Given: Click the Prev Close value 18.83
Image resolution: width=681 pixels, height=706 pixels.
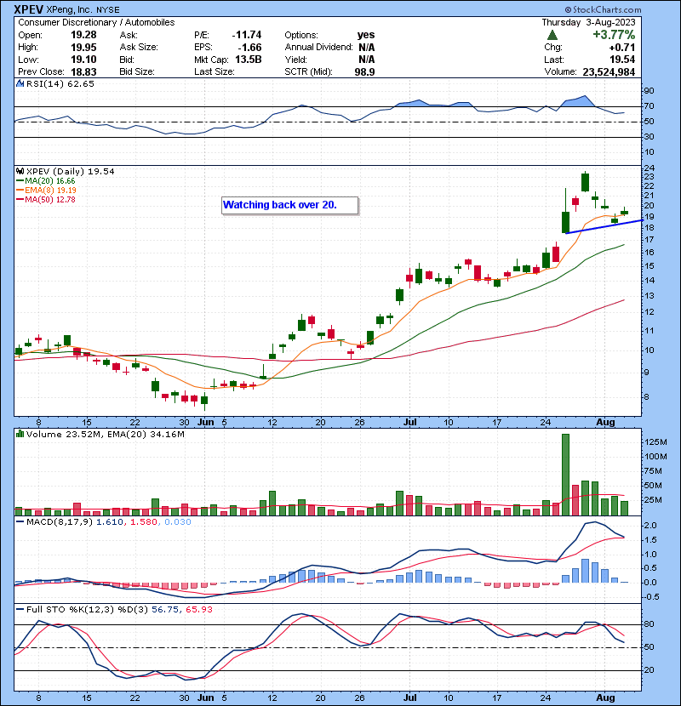Looking at the screenshot, I should pyautogui.click(x=83, y=71).
